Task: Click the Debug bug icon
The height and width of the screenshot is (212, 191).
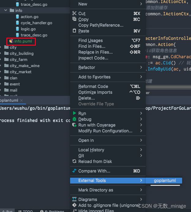Action: 74,119
